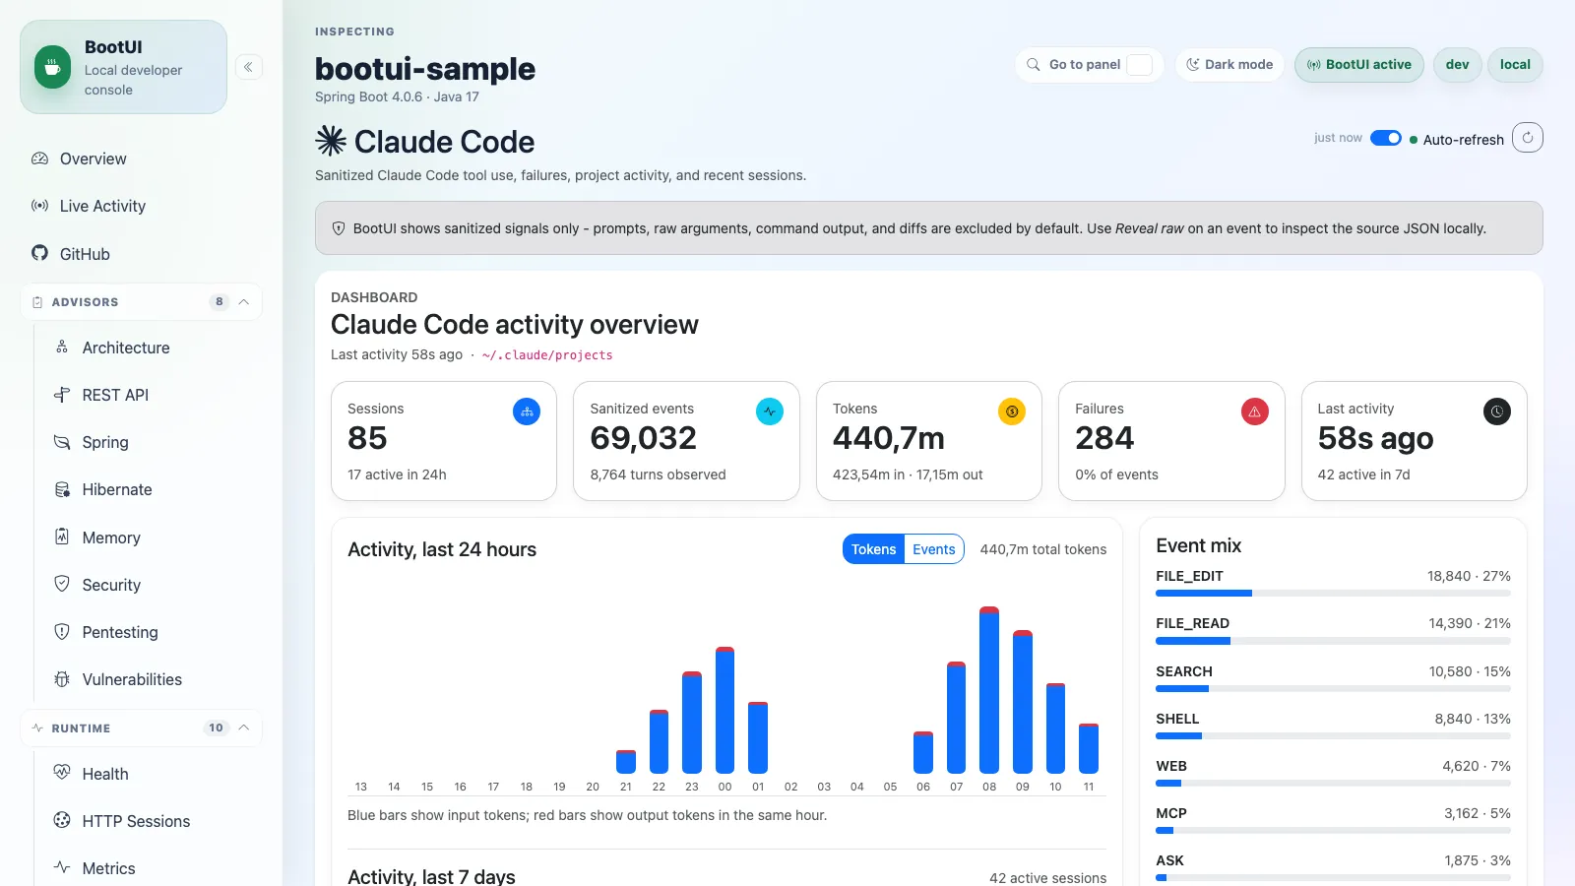Click the Pentesting shield icon
Image resolution: width=1575 pixels, height=886 pixels.
coord(62,631)
